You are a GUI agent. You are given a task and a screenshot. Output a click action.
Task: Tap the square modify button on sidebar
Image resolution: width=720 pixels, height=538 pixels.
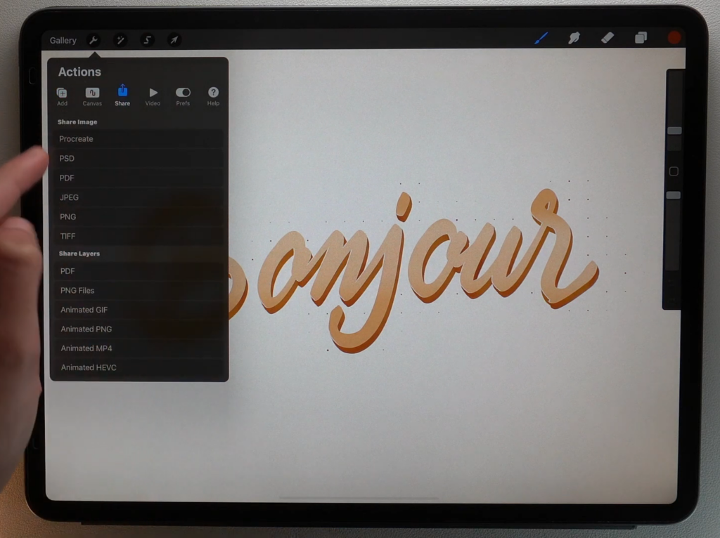(674, 171)
